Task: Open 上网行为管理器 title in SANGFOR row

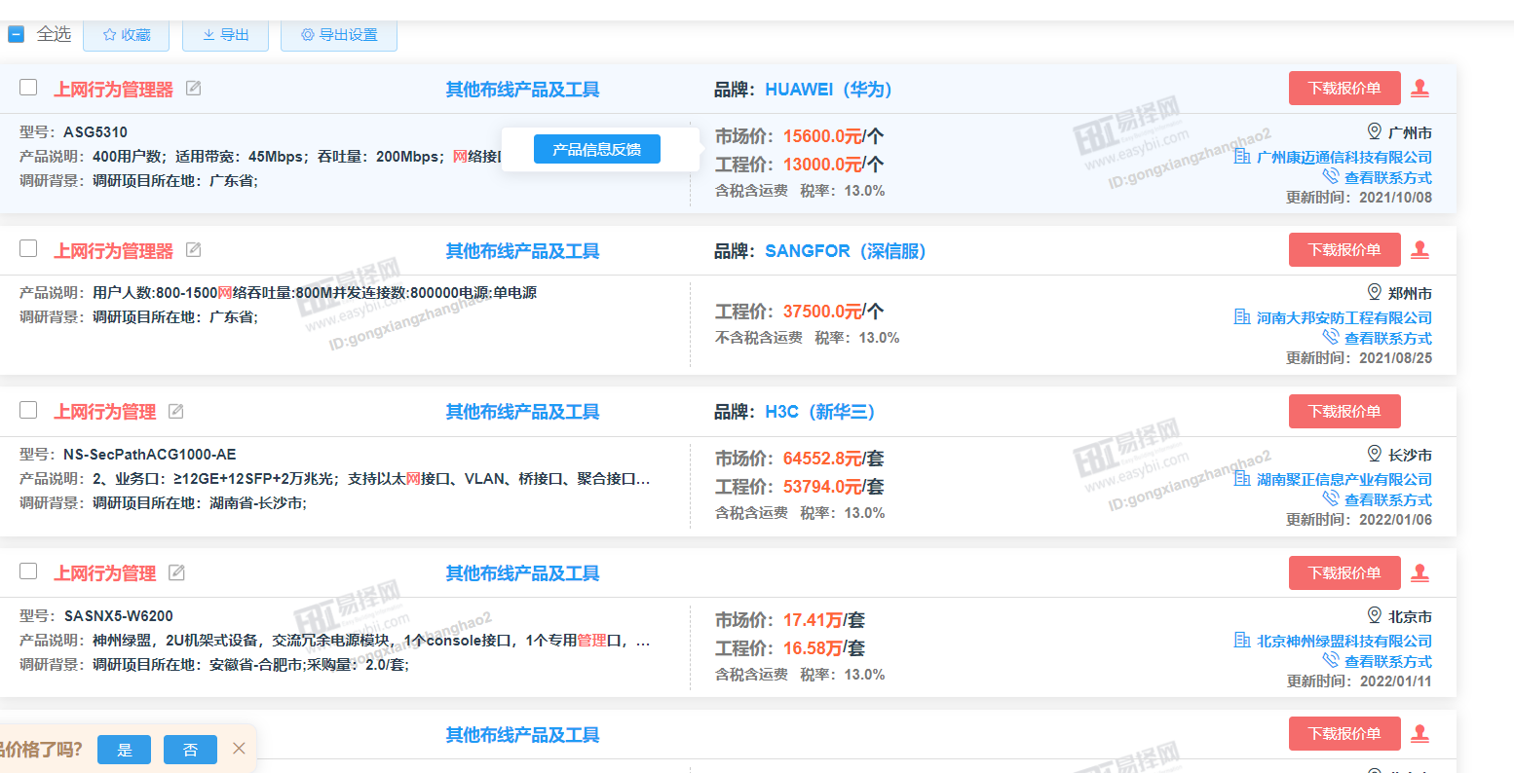Action: click(x=113, y=251)
